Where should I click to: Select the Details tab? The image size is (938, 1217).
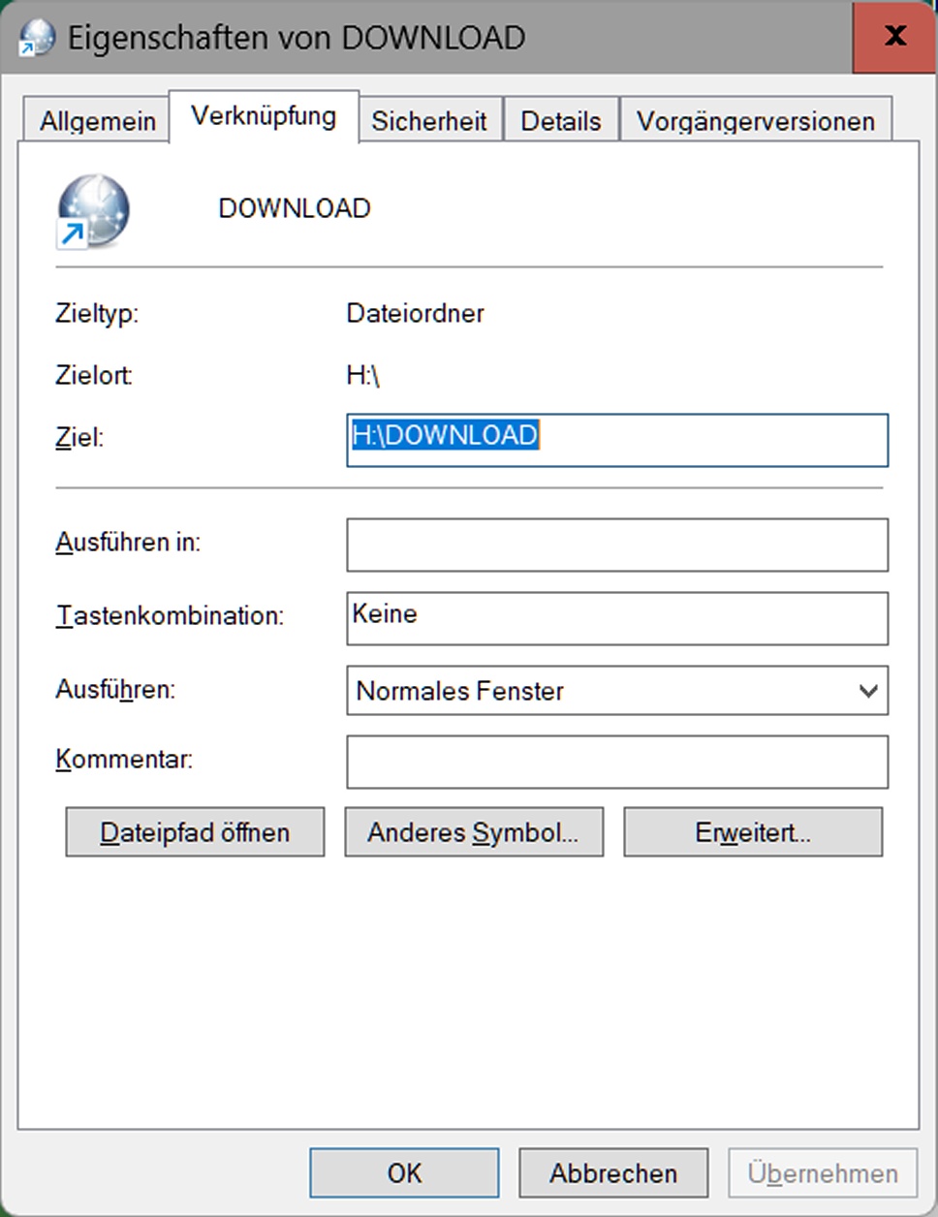pyautogui.click(x=560, y=120)
